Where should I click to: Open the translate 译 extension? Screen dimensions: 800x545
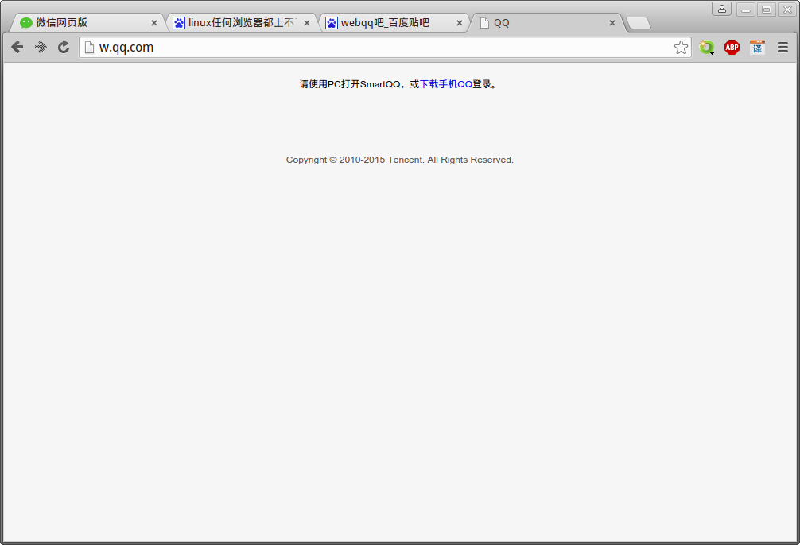pos(757,48)
